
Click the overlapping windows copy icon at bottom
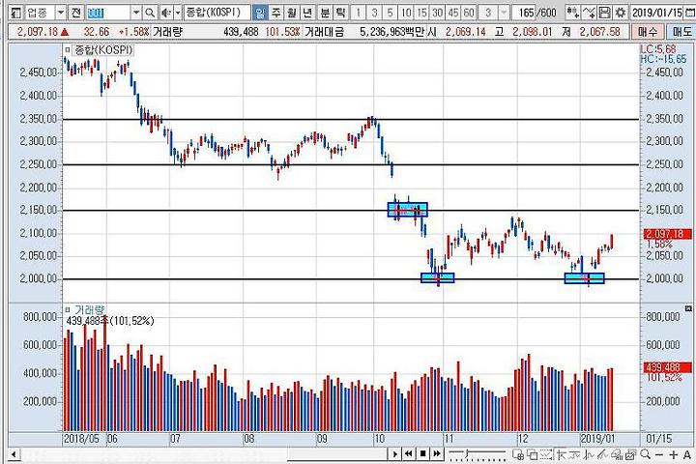pos(532,454)
